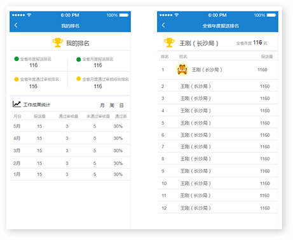
Task: Select the rank 2 王刚 row
Action: pos(218,86)
